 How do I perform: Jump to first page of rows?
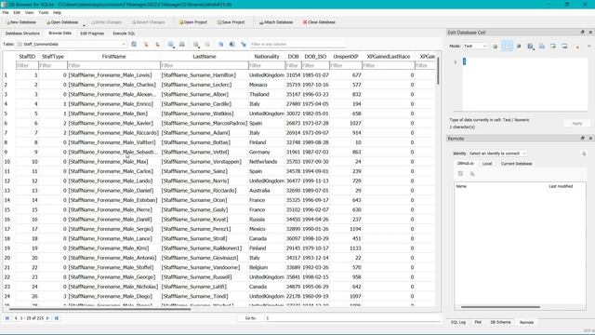(x=7, y=318)
